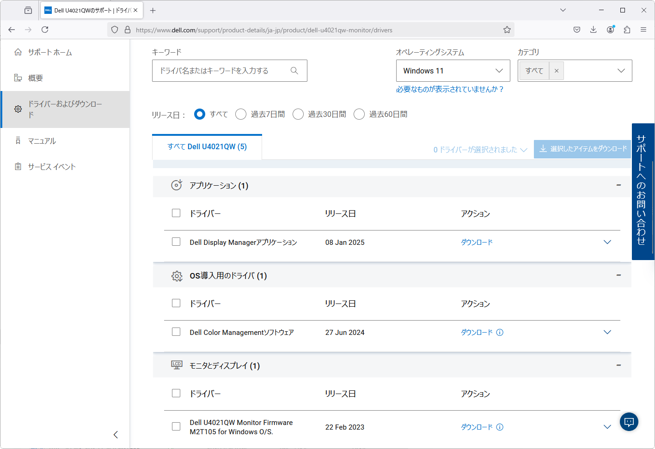
Task: Open the chat bubble icon
Action: point(629,422)
